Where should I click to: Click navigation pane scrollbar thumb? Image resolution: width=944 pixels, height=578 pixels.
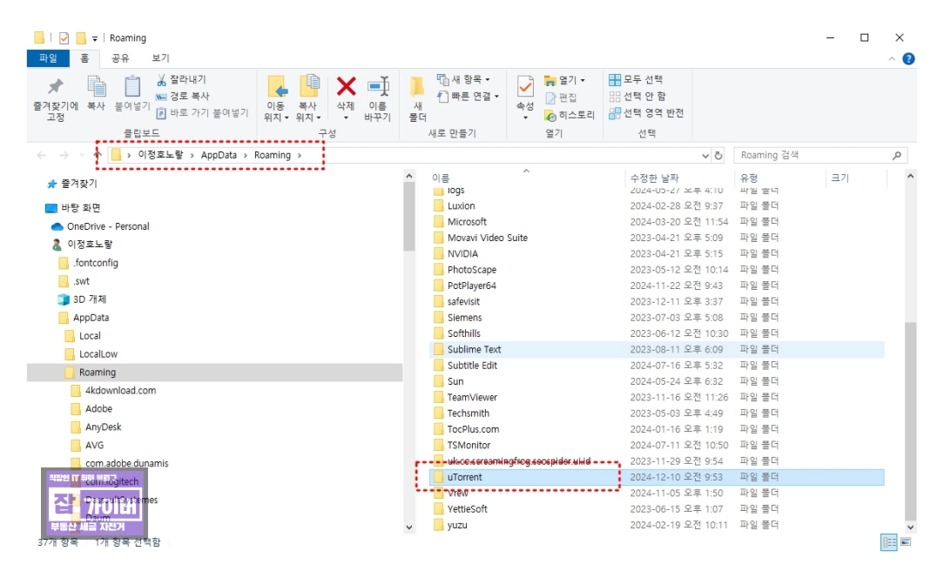point(409,217)
